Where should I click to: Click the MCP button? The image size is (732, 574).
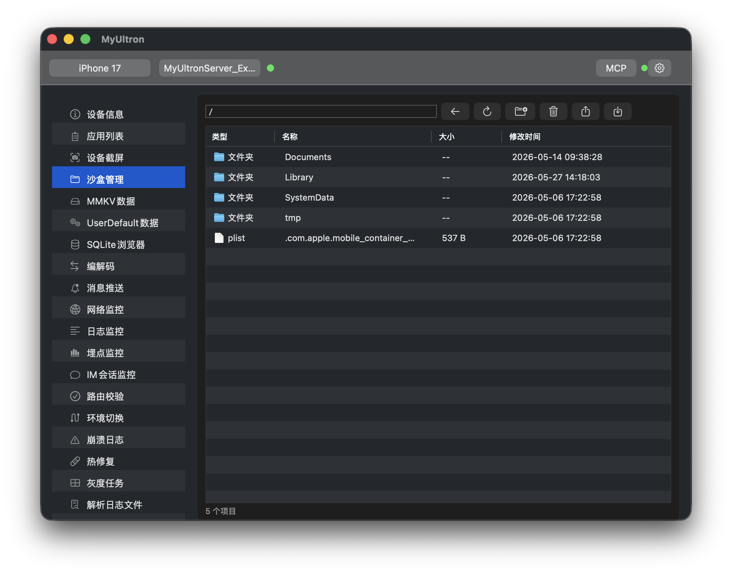(x=616, y=68)
